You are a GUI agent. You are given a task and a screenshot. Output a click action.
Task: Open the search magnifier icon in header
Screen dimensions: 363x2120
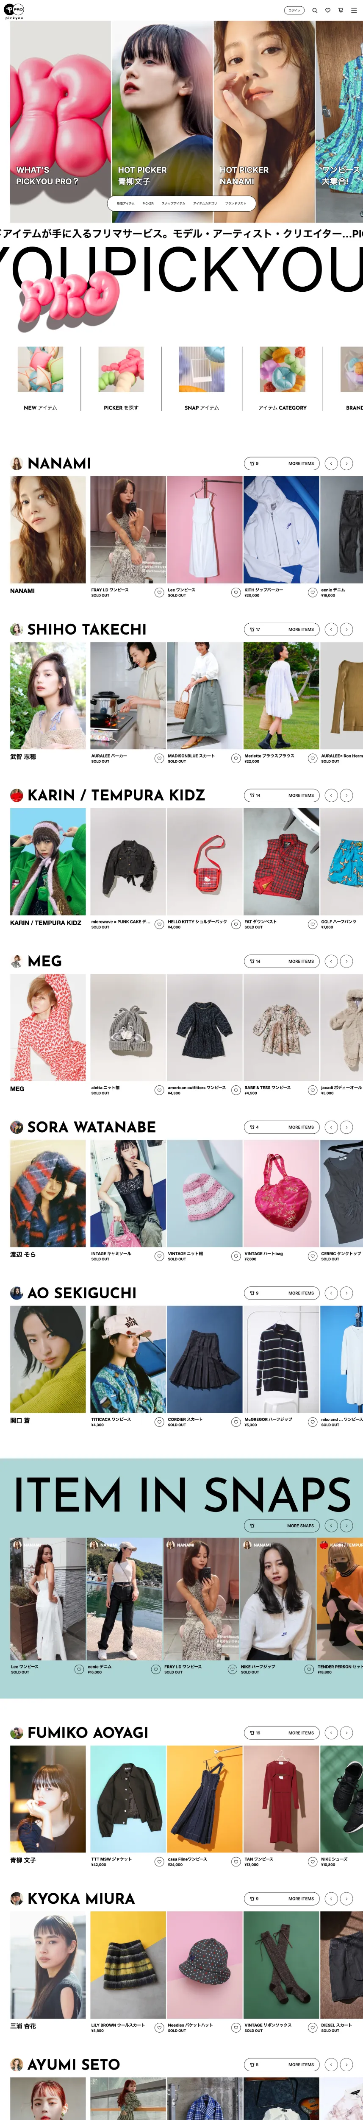[x=315, y=11]
